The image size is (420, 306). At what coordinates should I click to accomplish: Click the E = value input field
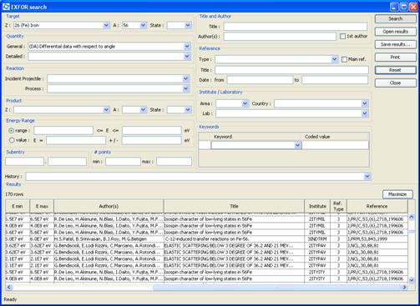click(x=76, y=140)
